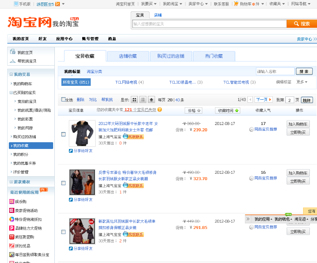Open the TCL网络电视 tag link

click(x=126, y=82)
